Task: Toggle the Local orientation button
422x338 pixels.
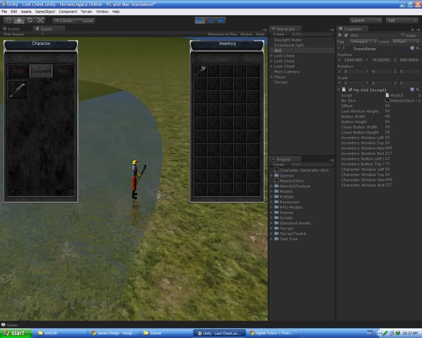Action: point(85,21)
